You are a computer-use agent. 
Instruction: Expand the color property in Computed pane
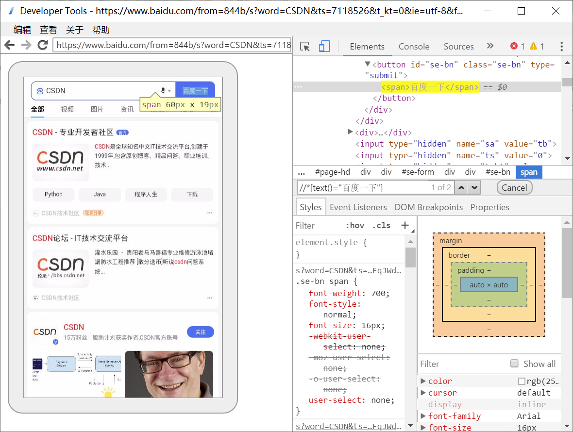point(423,381)
